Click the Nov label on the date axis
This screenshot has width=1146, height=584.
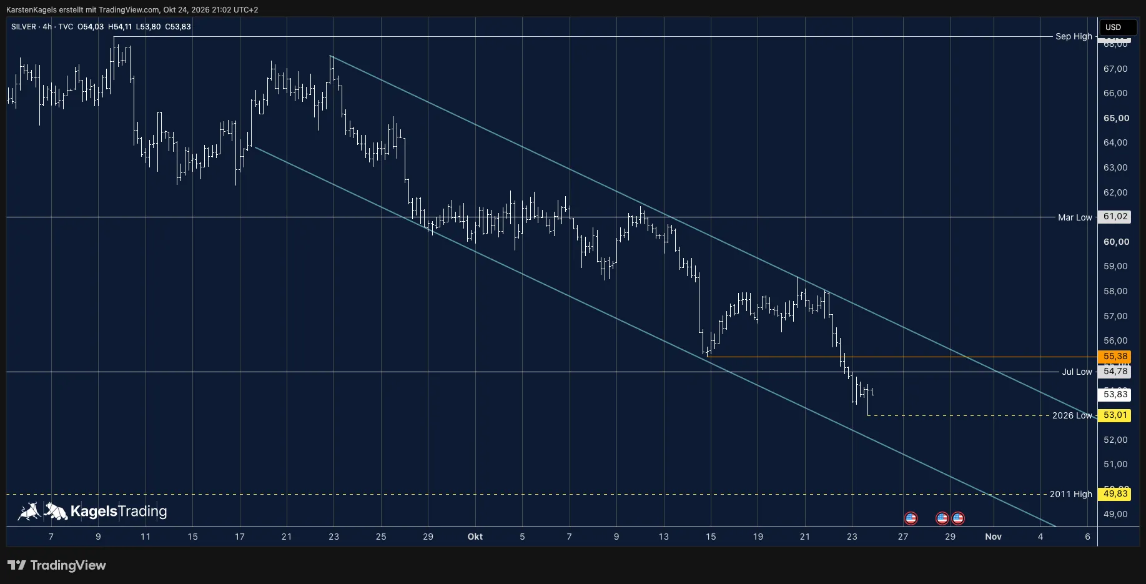point(993,537)
